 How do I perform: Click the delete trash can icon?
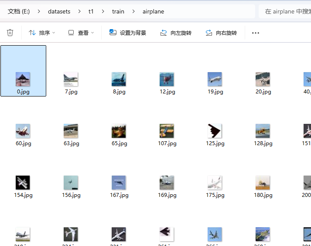pos(10,33)
